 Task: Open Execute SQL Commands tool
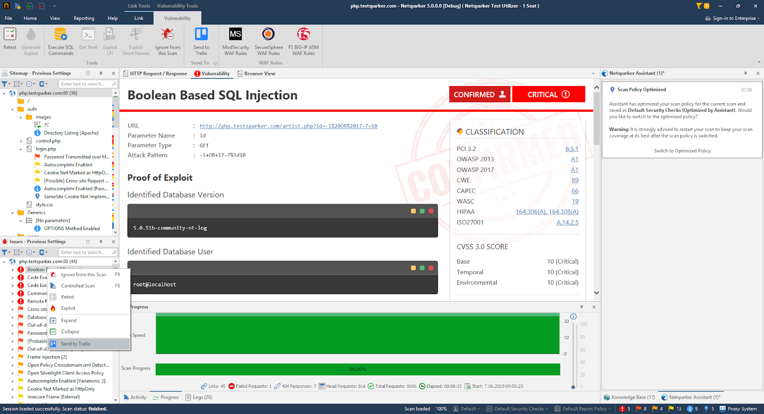[61, 35]
